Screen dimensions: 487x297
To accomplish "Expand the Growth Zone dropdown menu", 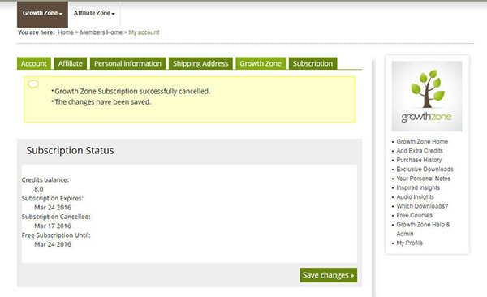I will click(42, 13).
